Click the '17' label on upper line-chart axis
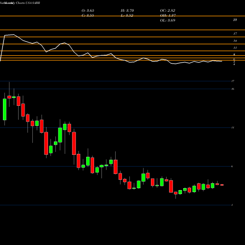 coord(235,34)
